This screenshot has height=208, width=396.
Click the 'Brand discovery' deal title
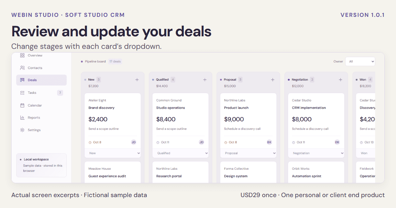point(101,108)
